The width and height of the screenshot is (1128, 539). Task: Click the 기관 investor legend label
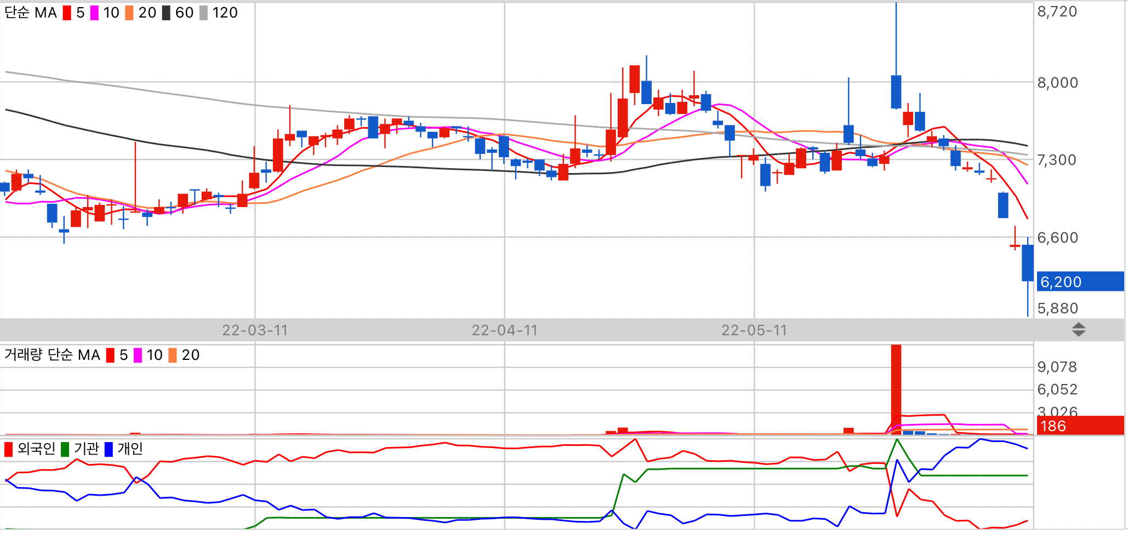point(86,449)
